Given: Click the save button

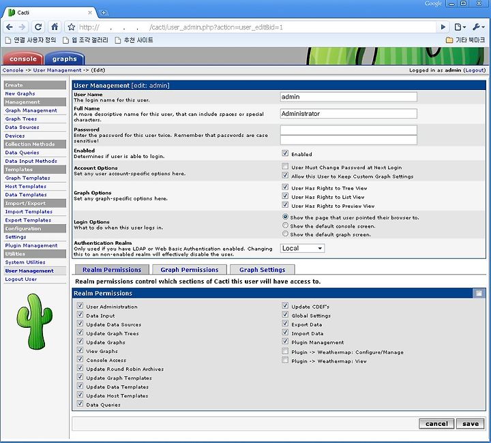Looking at the screenshot, I should coord(471,424).
